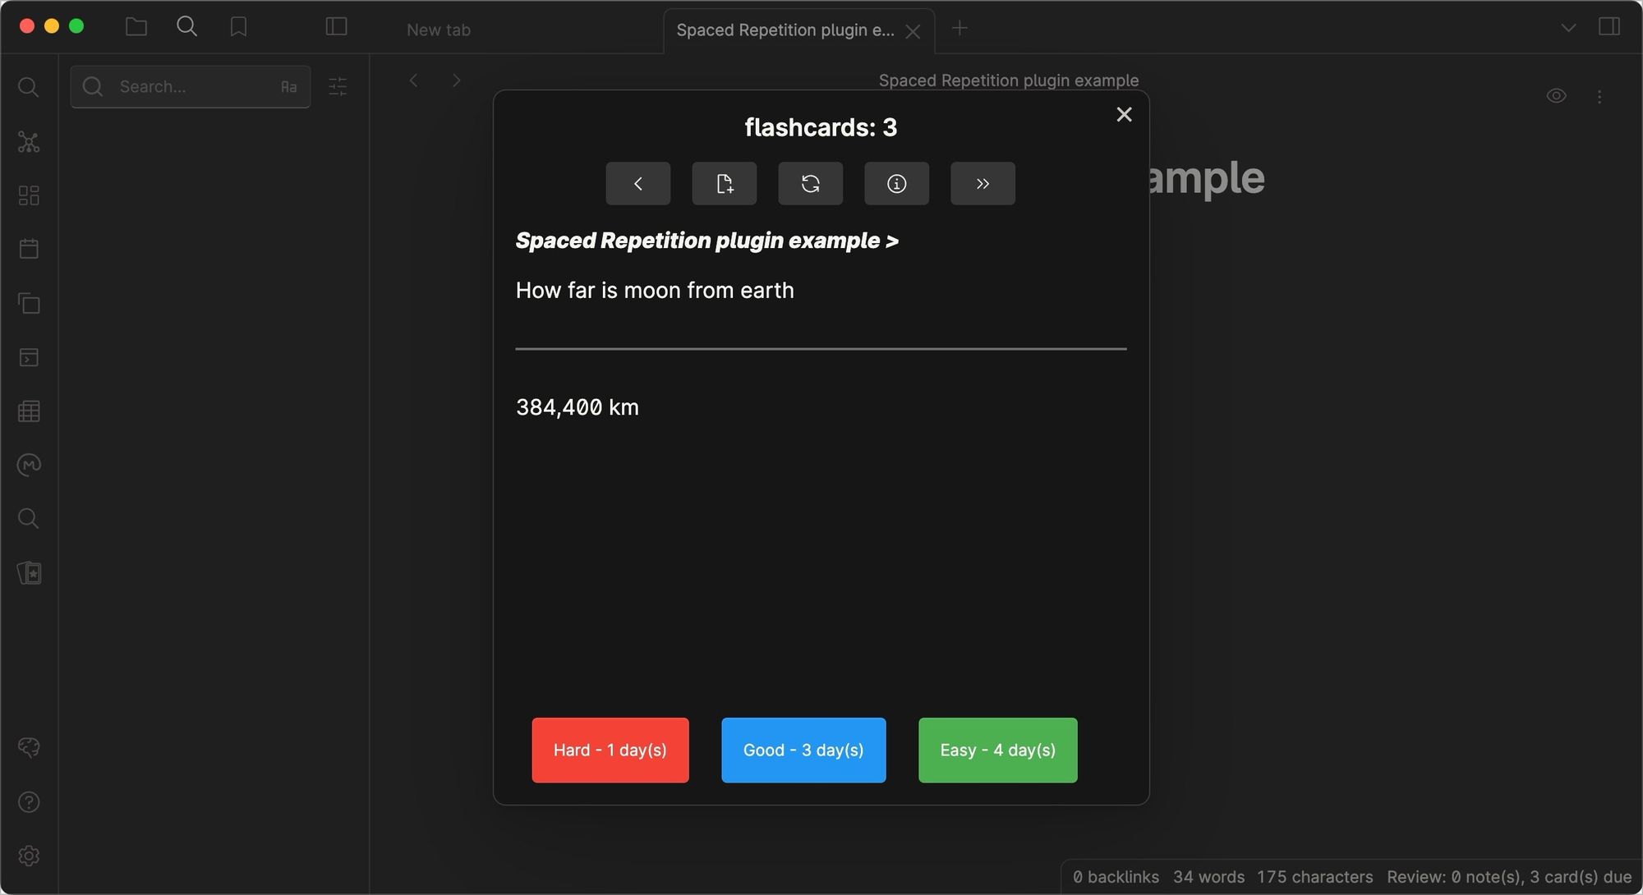Reset card progress with refresh icon
Viewport: 1643px width, 895px height.
(x=810, y=183)
